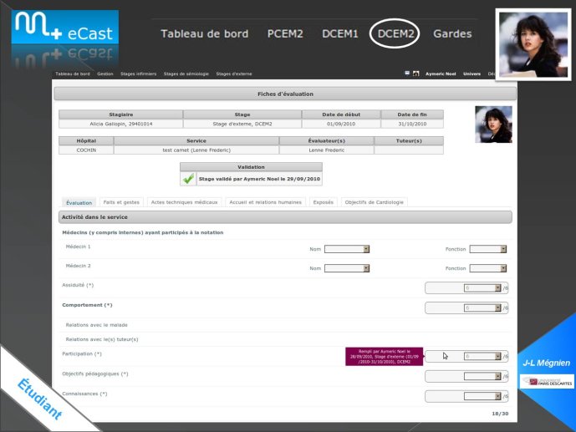Click the Hôpital column header
Image resolution: width=576 pixels, height=432 pixels.
pyautogui.click(x=86, y=140)
